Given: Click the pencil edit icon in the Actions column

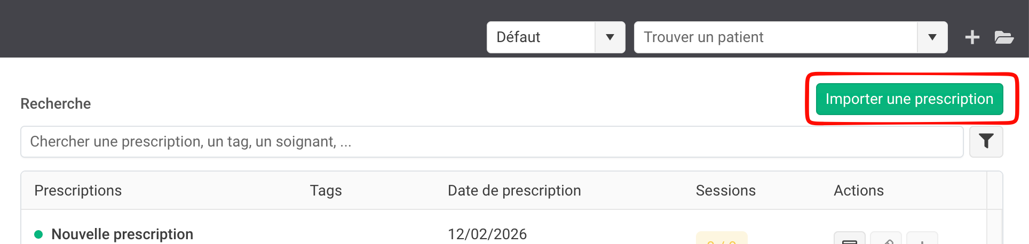Looking at the screenshot, I should pyautogui.click(x=886, y=240).
